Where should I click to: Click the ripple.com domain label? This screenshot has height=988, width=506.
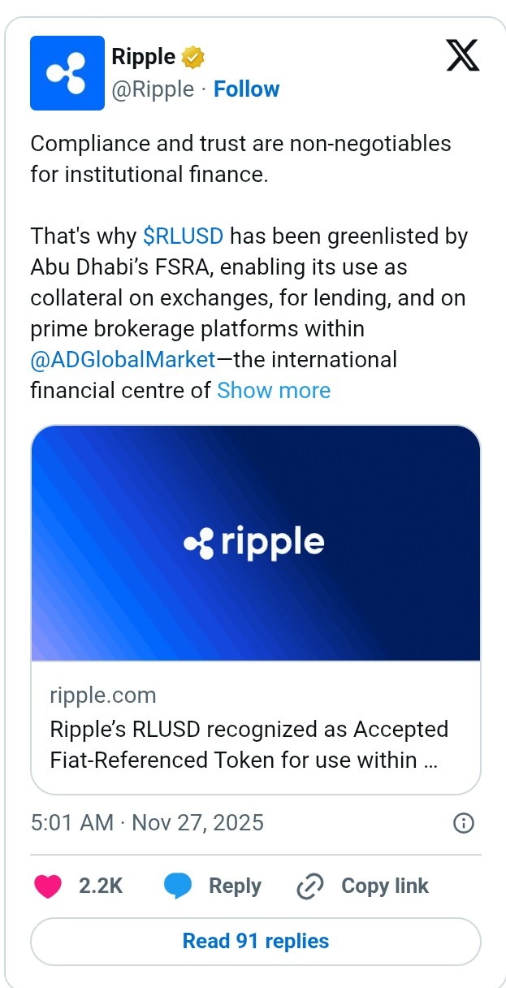(x=103, y=695)
